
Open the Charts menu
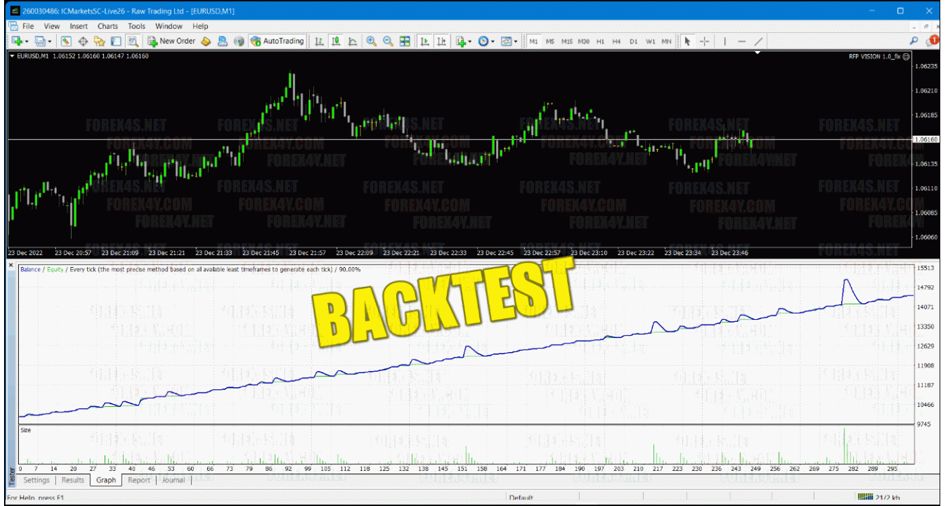click(x=107, y=26)
